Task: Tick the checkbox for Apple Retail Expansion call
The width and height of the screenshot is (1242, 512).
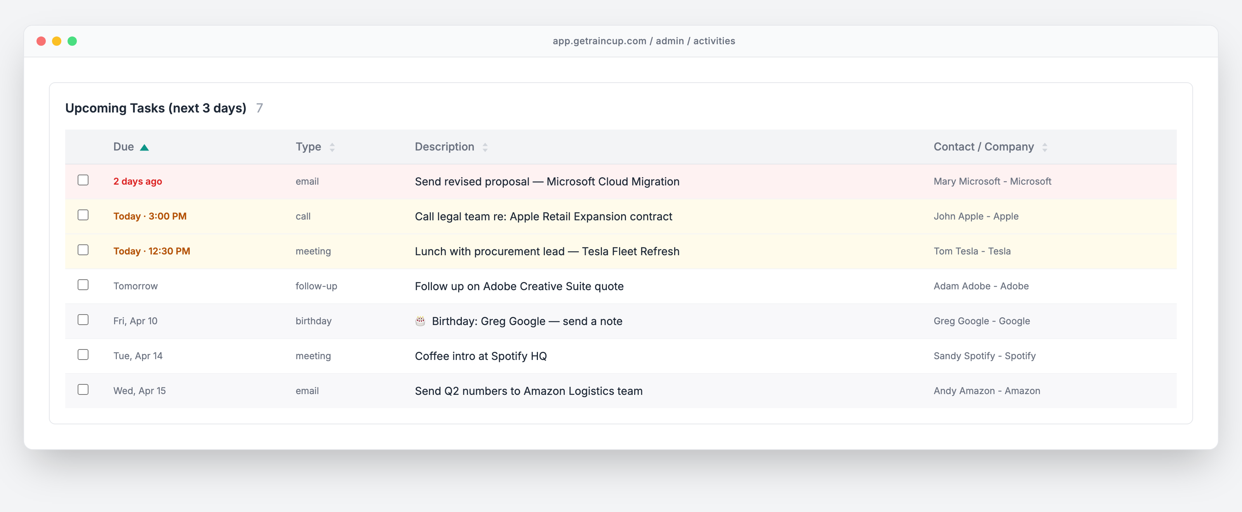Action: [83, 215]
